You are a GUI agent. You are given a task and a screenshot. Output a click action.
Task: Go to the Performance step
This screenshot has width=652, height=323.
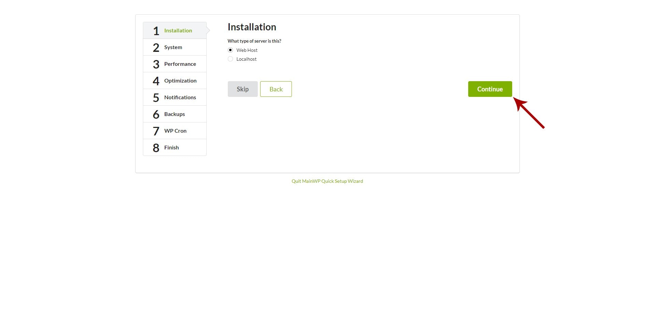[180, 64]
